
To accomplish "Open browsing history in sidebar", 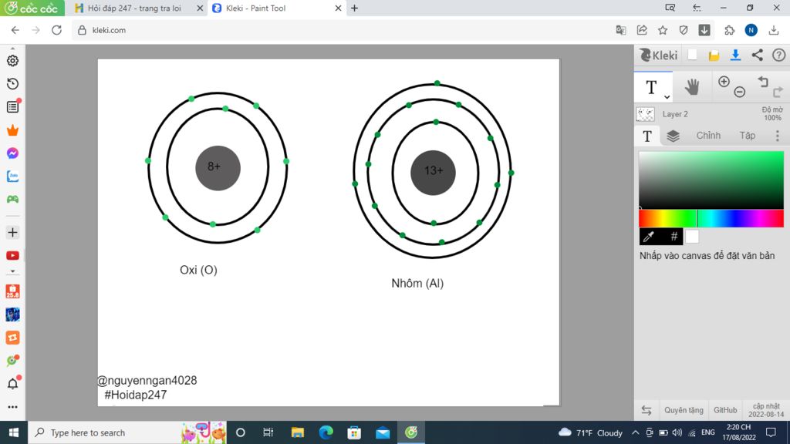I will coord(12,83).
